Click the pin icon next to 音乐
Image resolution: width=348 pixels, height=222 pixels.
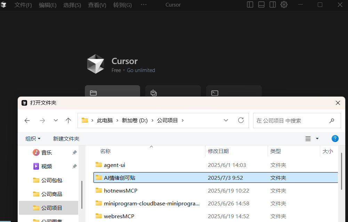coord(74,152)
